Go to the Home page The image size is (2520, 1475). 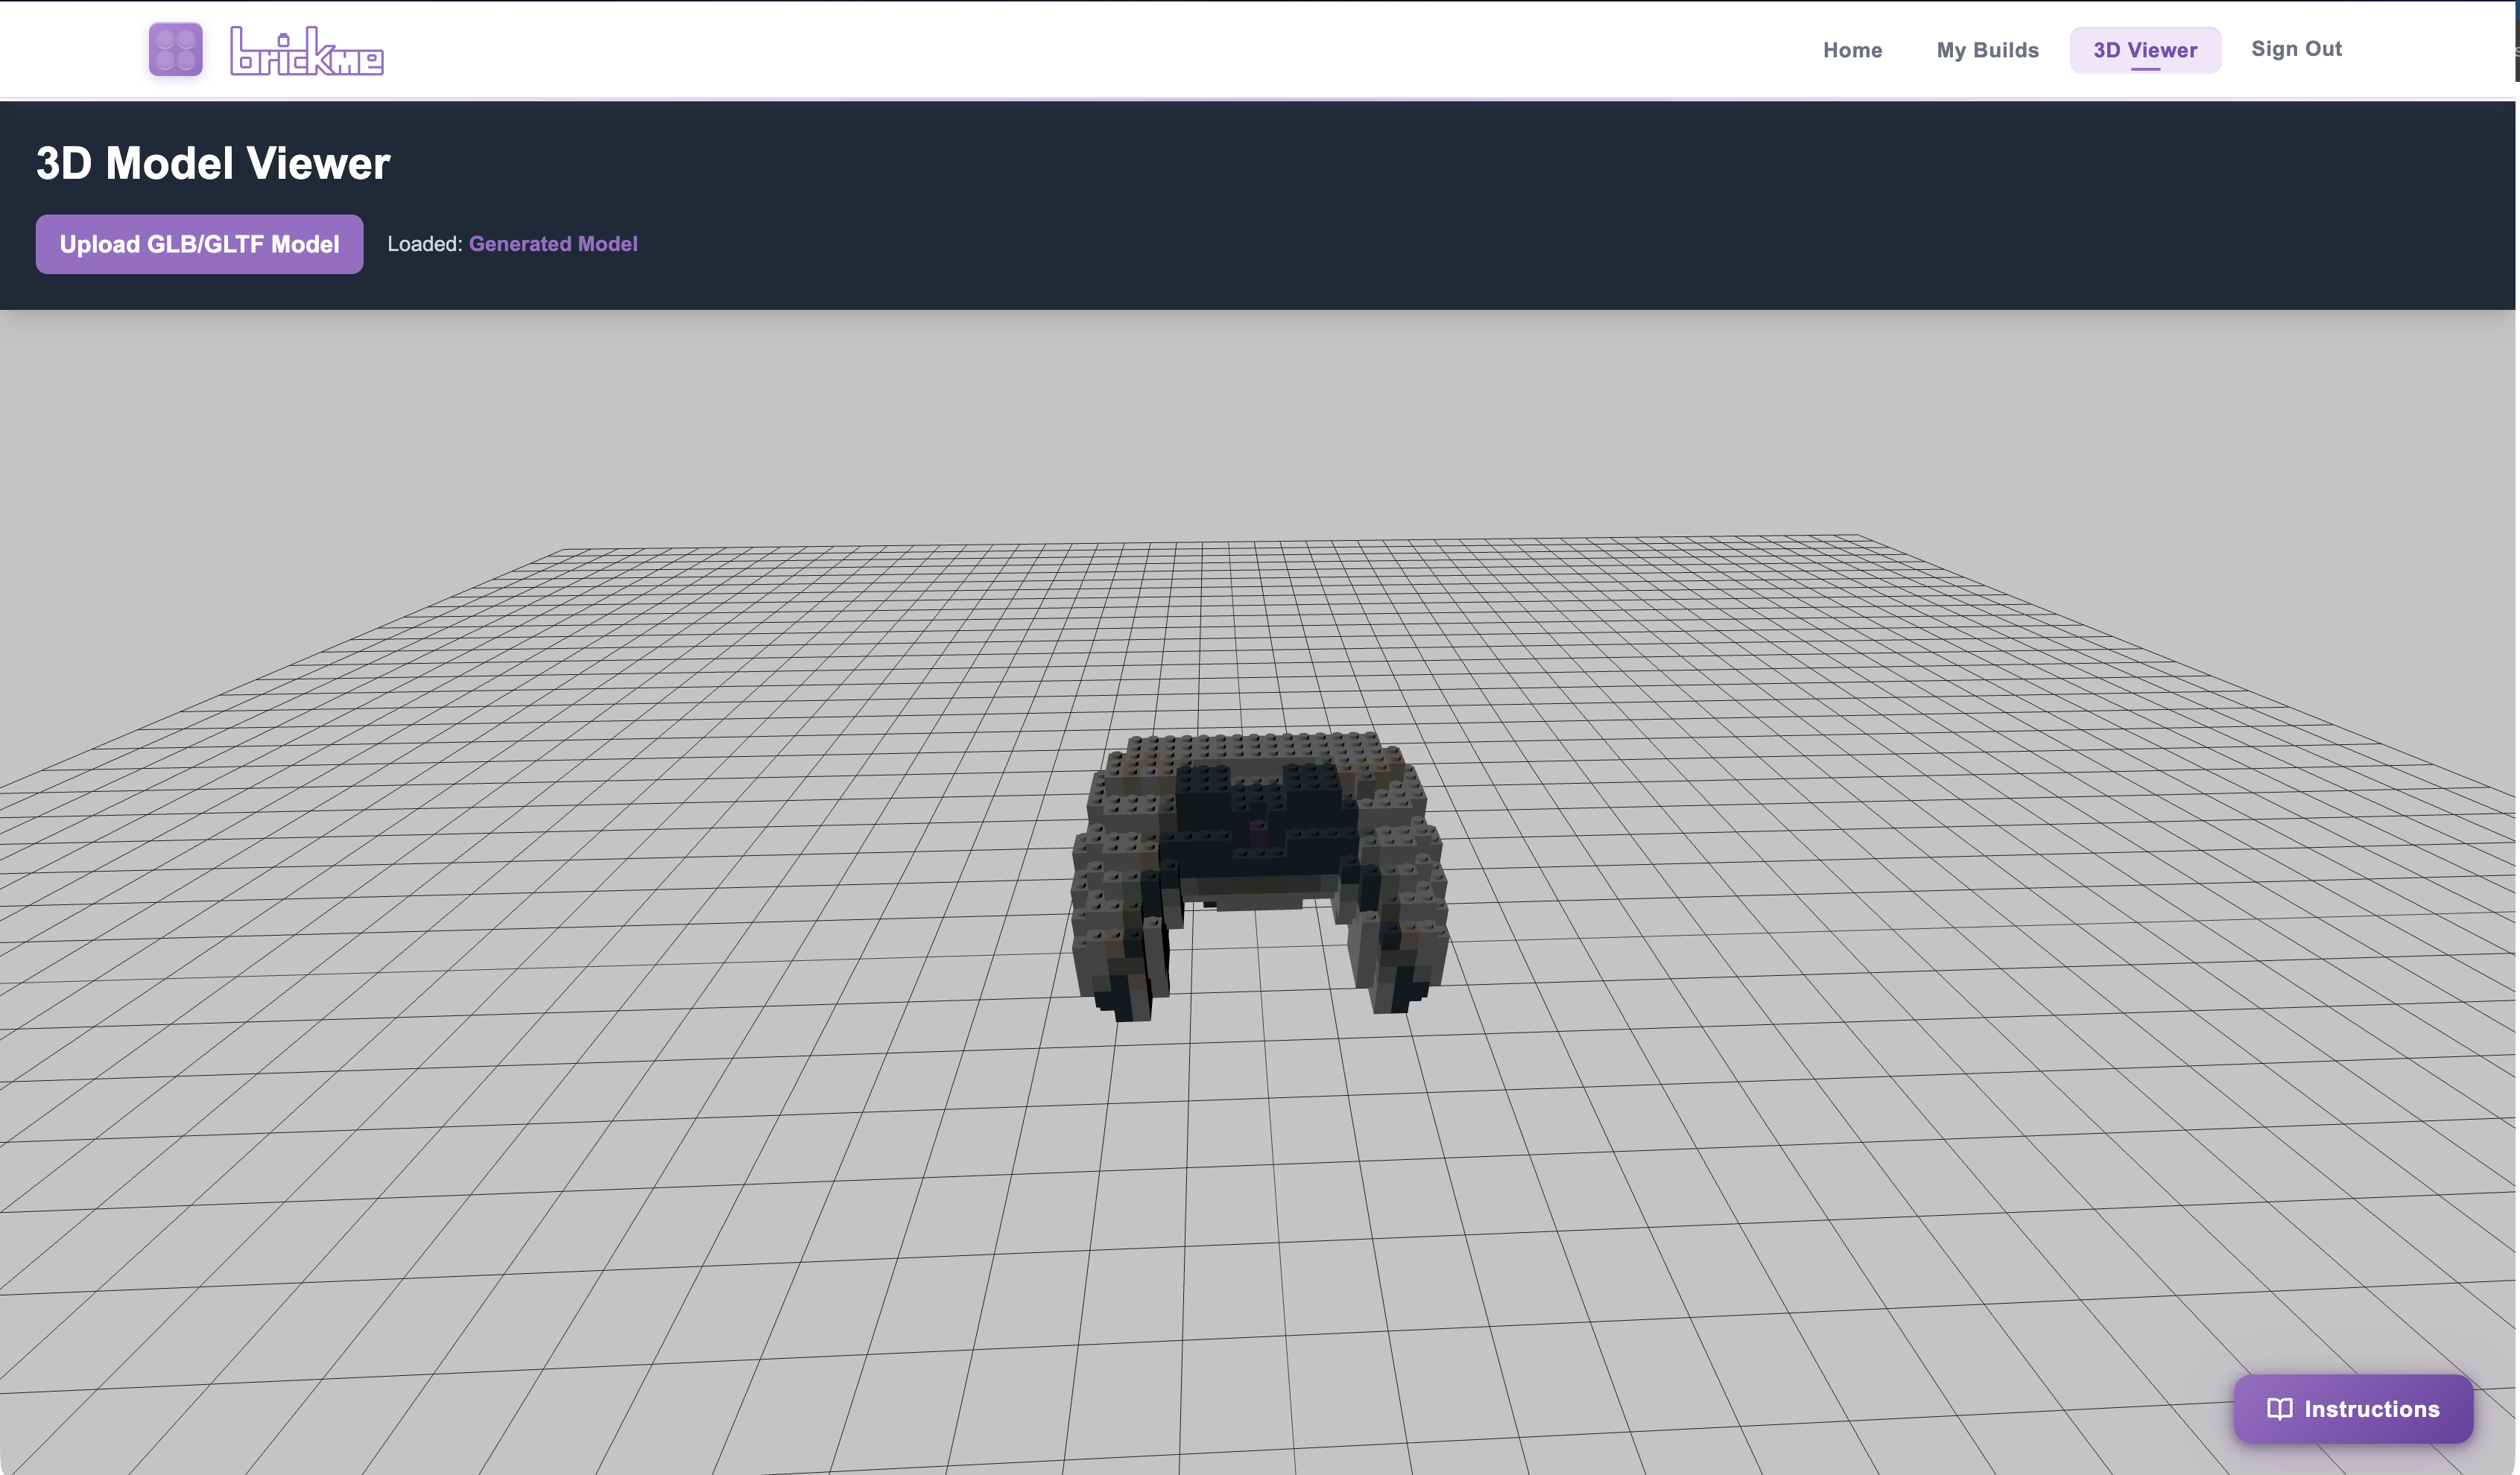click(x=1852, y=50)
